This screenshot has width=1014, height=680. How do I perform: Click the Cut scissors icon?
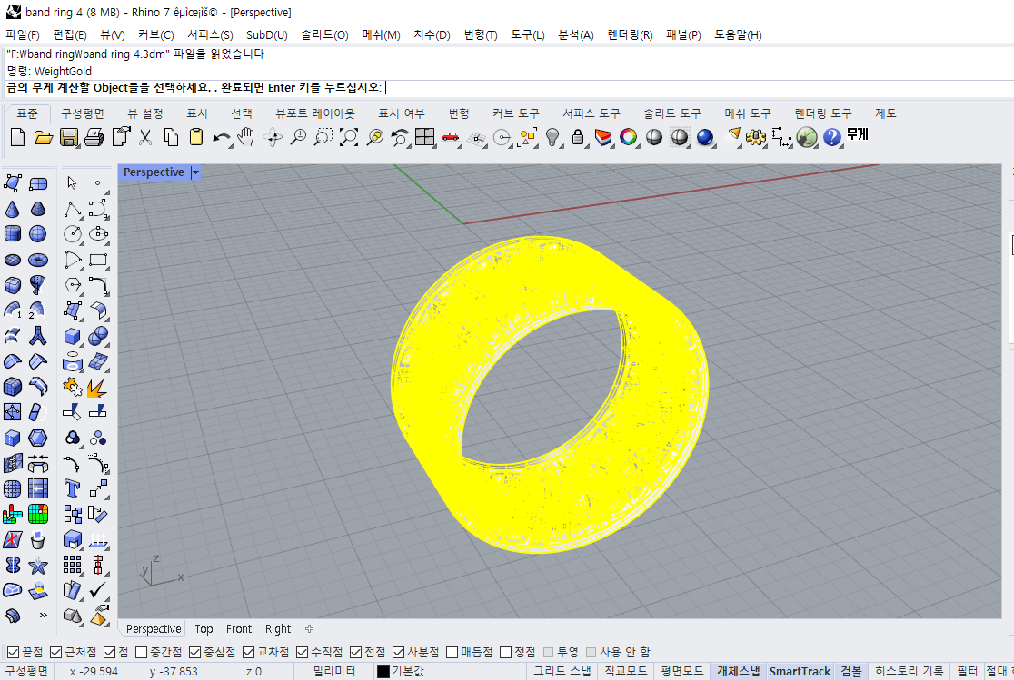tap(145, 137)
